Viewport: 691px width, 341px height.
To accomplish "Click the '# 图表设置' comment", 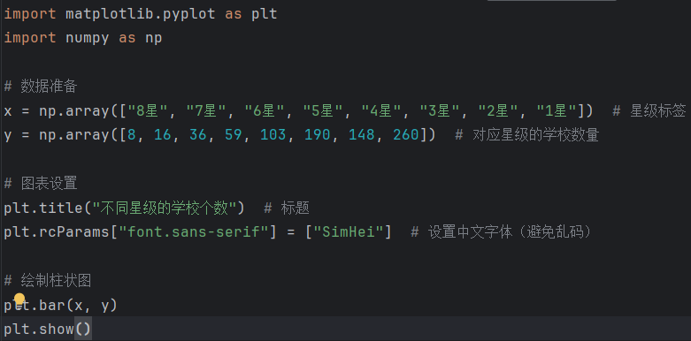I will click(x=41, y=183).
